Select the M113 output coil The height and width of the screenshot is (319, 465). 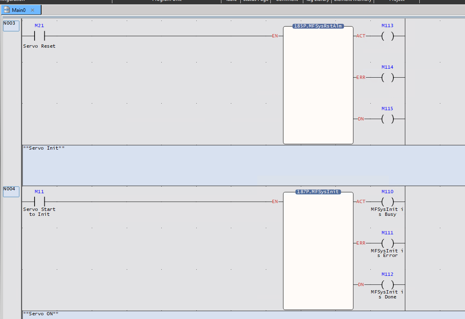click(x=387, y=36)
